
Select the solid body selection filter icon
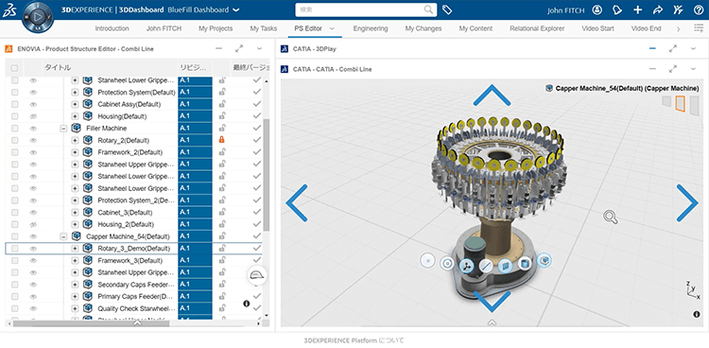[525, 263]
